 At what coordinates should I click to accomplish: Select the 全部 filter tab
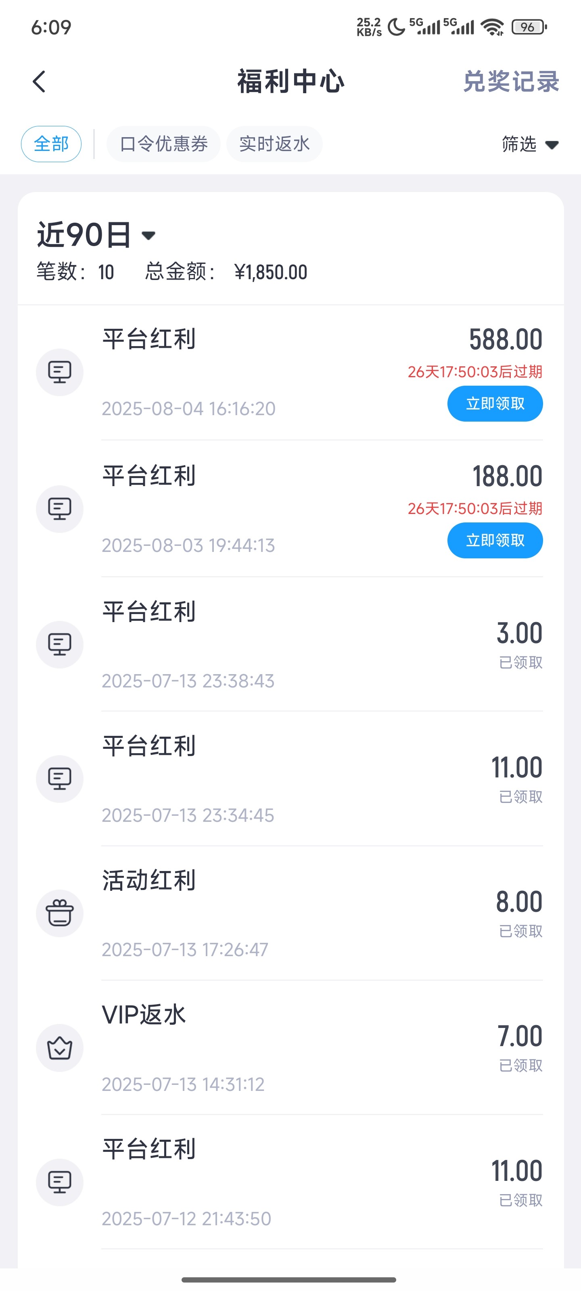(51, 144)
